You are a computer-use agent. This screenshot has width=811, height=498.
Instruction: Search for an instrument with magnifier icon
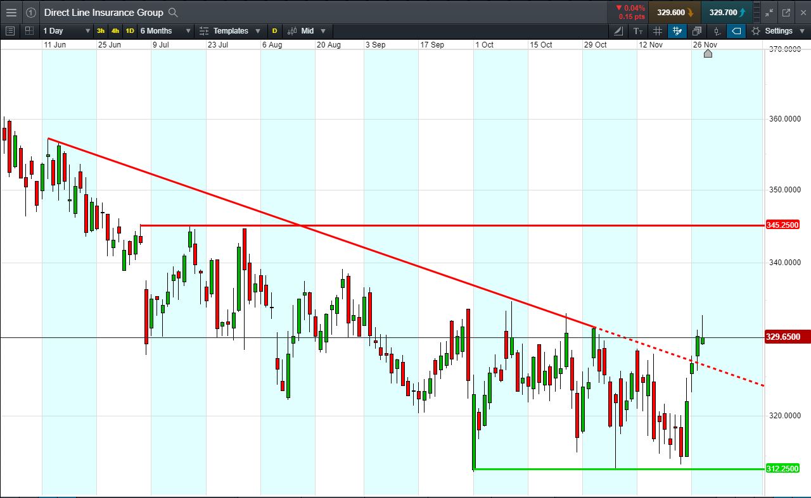[x=174, y=13]
